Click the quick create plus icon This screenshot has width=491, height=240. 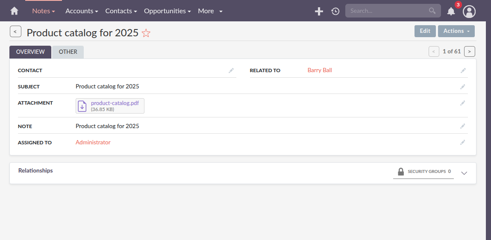(319, 12)
